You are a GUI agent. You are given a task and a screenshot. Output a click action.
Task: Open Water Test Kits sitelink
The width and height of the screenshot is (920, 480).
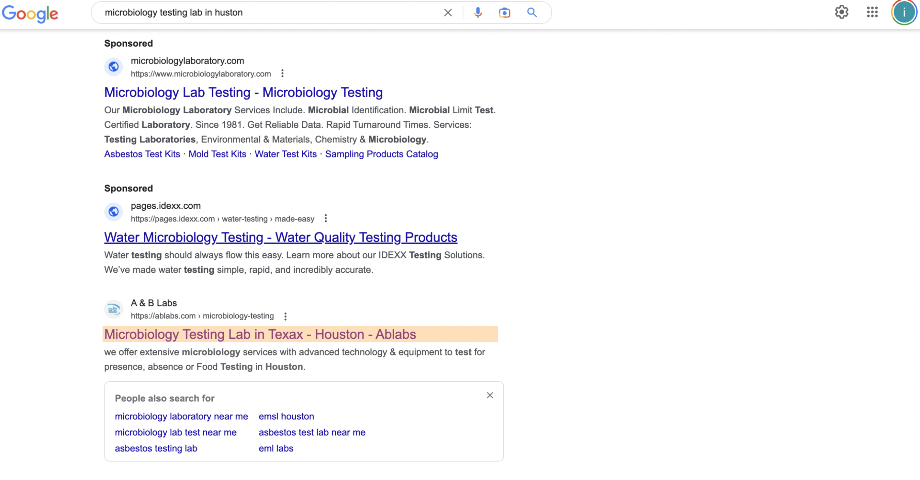point(286,154)
